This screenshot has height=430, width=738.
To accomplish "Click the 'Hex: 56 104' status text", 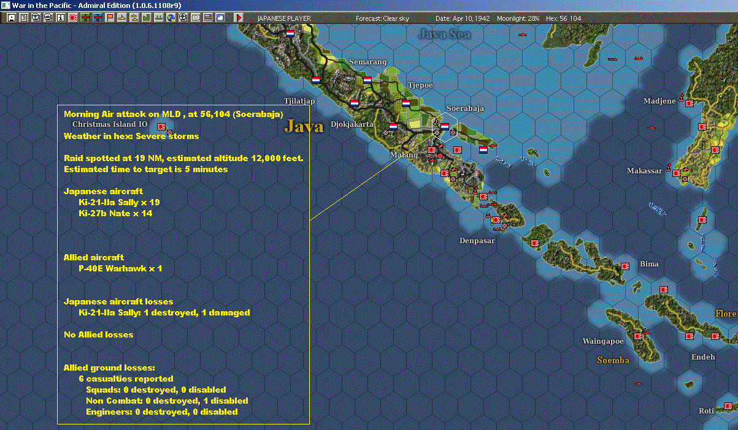I will click(x=563, y=18).
